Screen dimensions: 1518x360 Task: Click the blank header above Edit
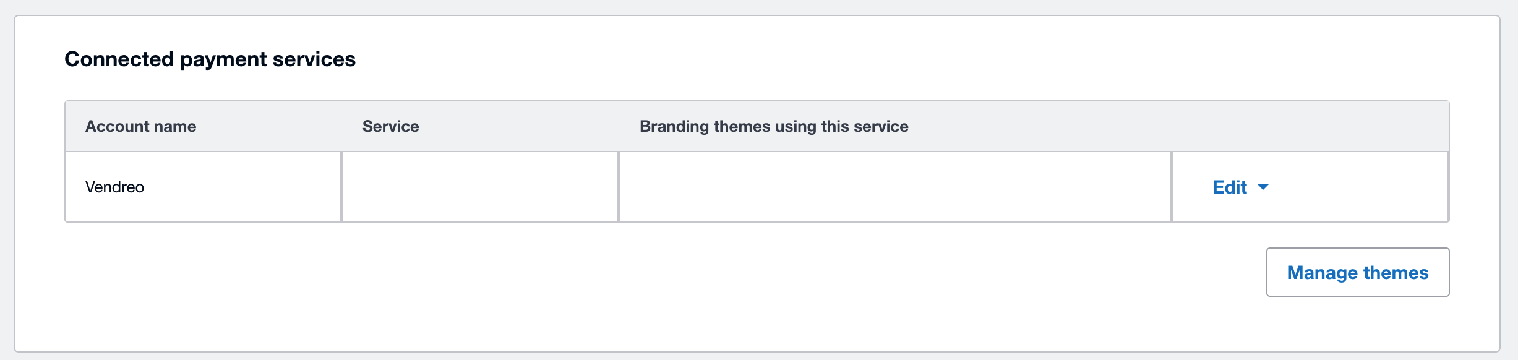pyautogui.click(x=1309, y=126)
